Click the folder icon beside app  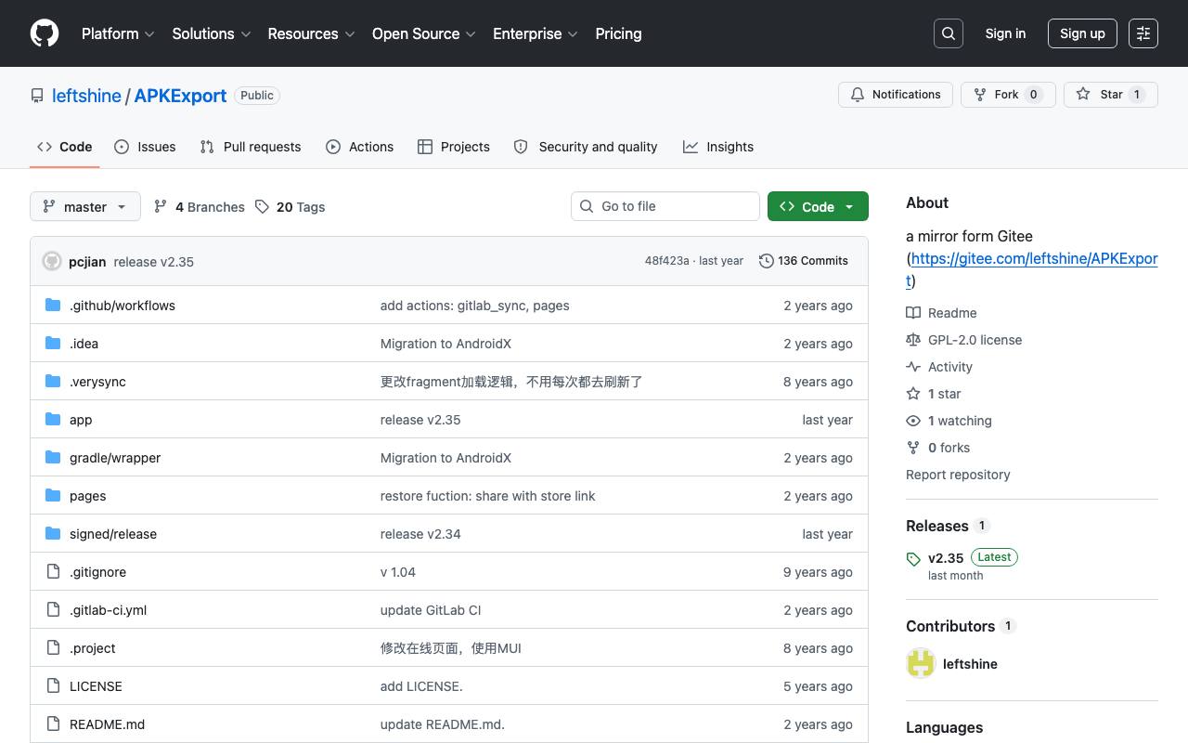click(x=53, y=420)
